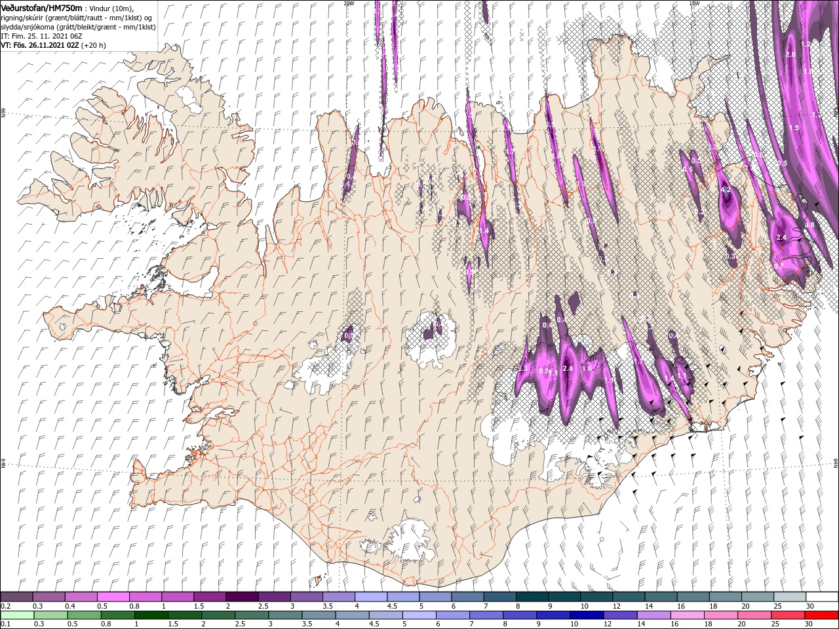Click the '0.2' label in upper legend row
This screenshot has height=629, width=839.
(x=6, y=607)
